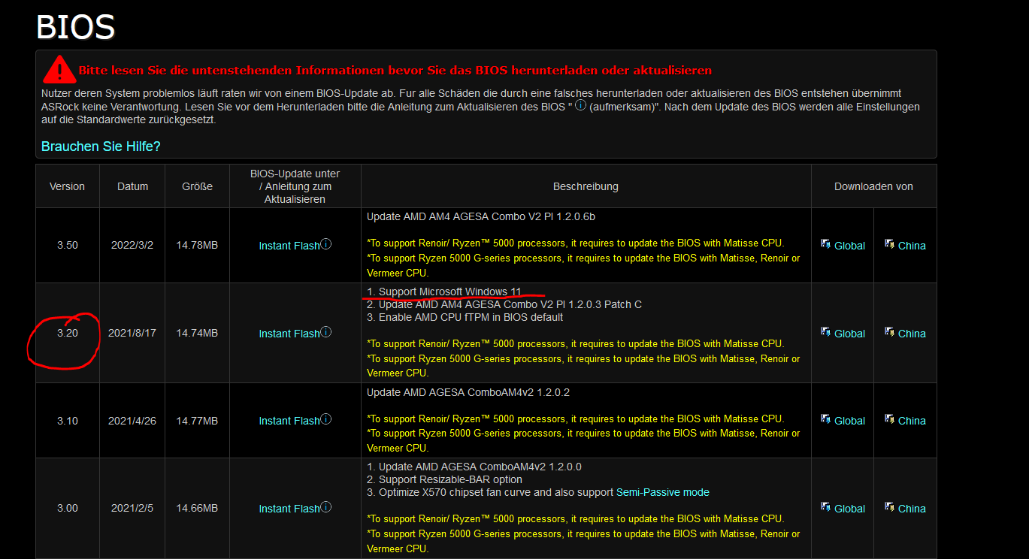Click the info icon in the BIOS warning paragraph
The width and height of the screenshot is (1029, 559).
tap(580, 106)
